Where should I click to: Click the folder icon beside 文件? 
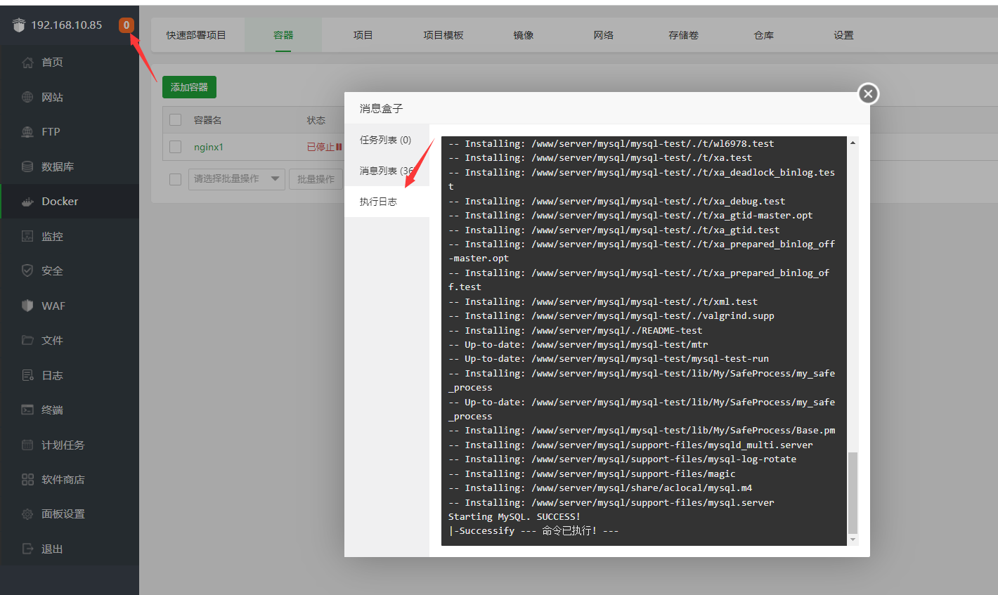click(27, 340)
